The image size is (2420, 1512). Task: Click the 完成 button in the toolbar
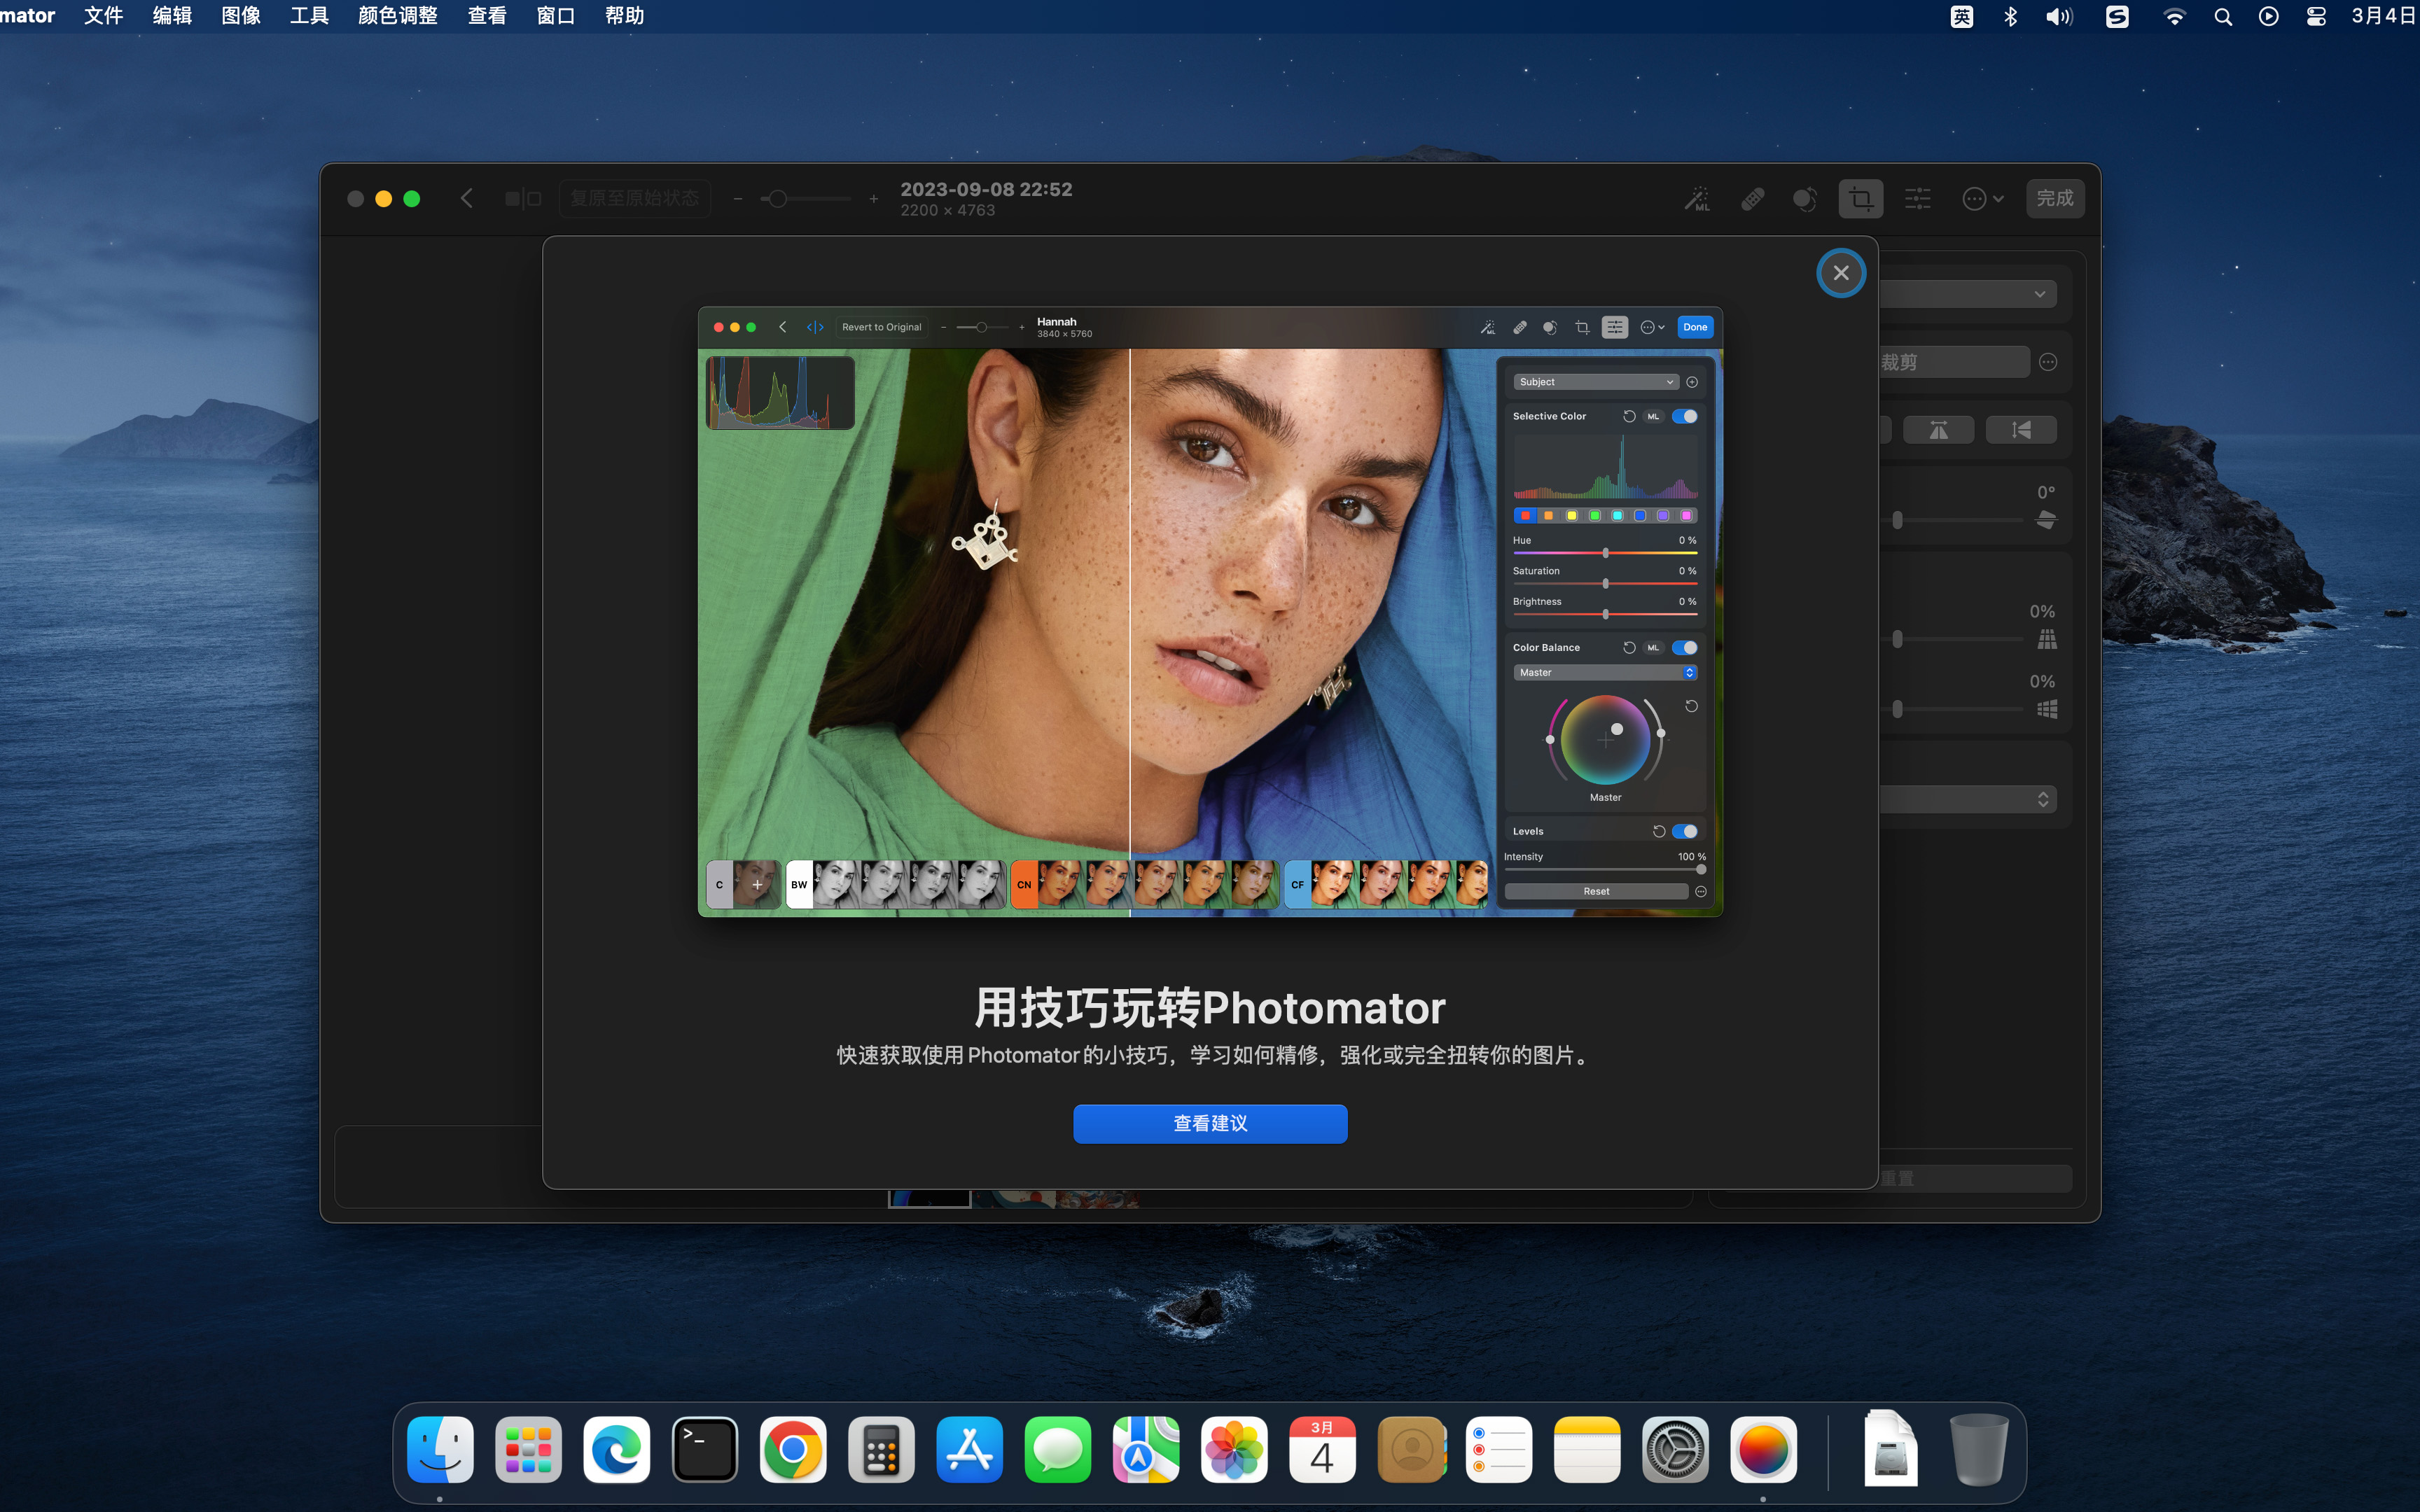(x=2055, y=198)
